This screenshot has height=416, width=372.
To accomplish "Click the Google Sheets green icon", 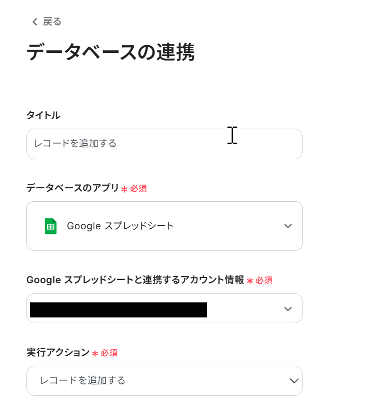I will [x=51, y=226].
